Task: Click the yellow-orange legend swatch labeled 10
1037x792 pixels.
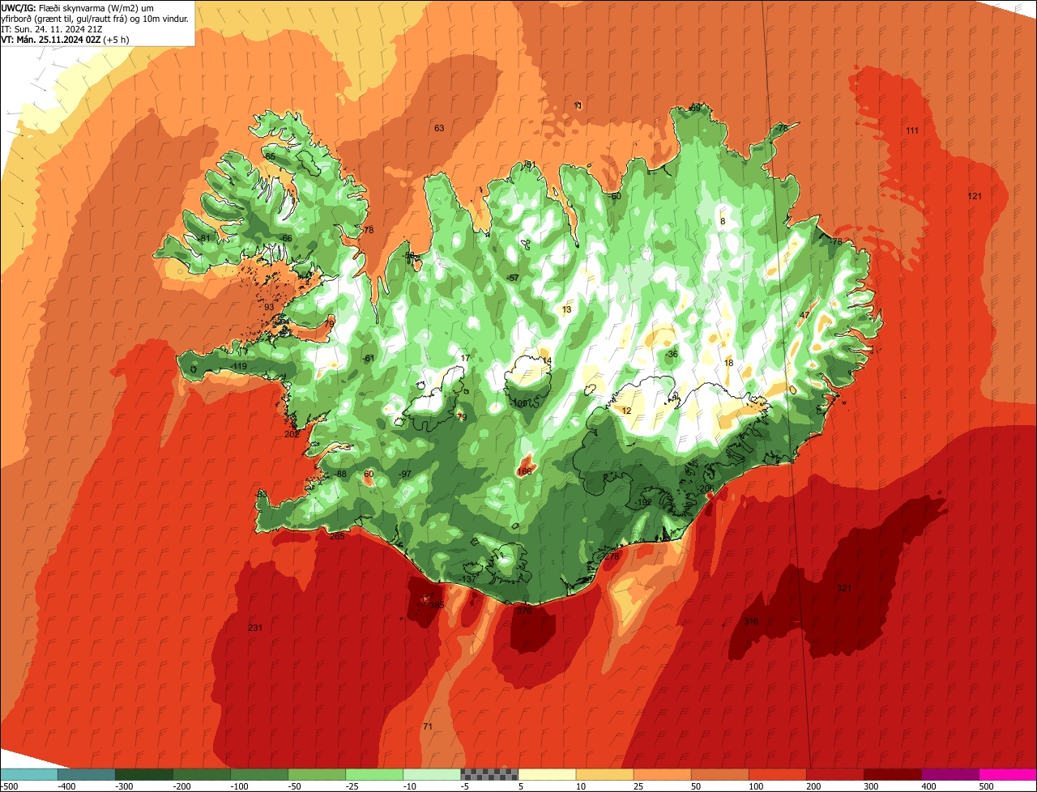Action: 604,774
